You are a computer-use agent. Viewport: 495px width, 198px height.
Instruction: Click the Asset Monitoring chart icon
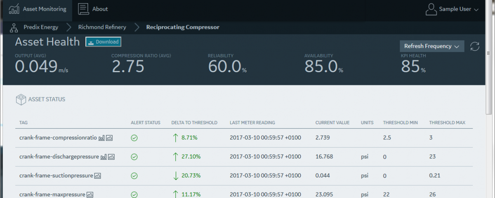coord(14,9)
